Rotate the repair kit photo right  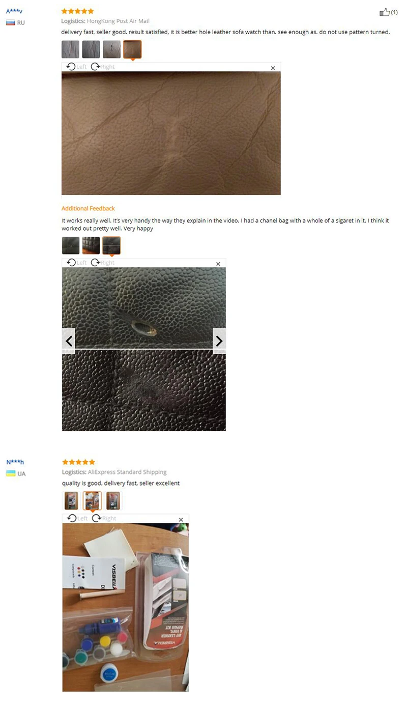coord(104,518)
